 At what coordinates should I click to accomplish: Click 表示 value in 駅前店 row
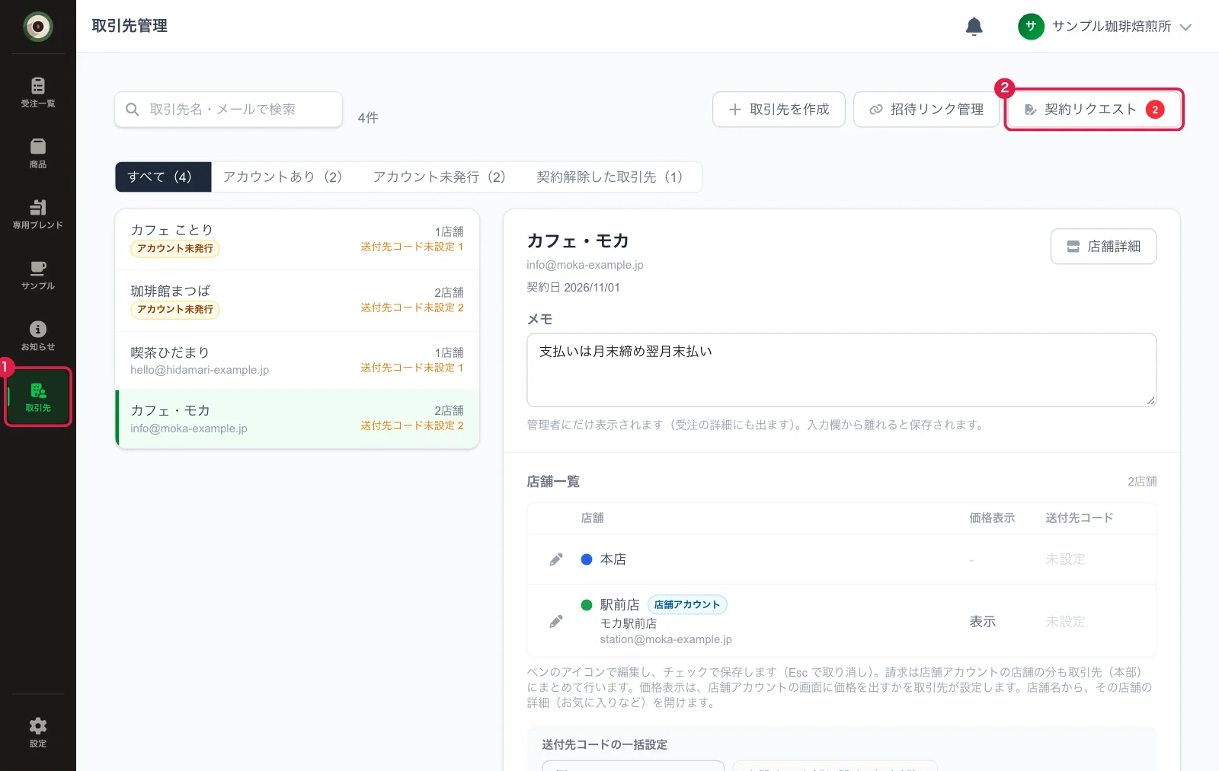tap(982, 622)
